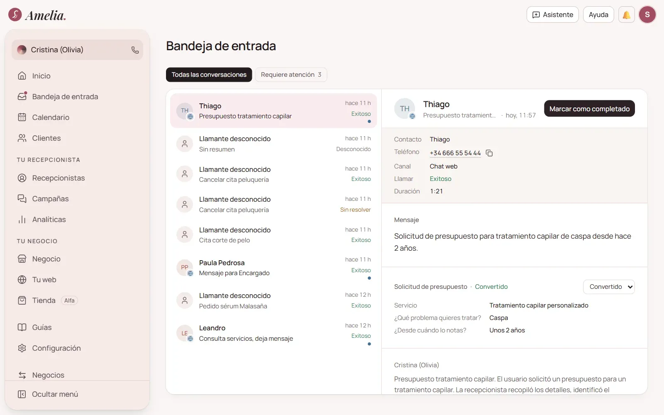The width and height of the screenshot is (664, 415).
Task: Click the Ayuda button
Action: coord(598,15)
